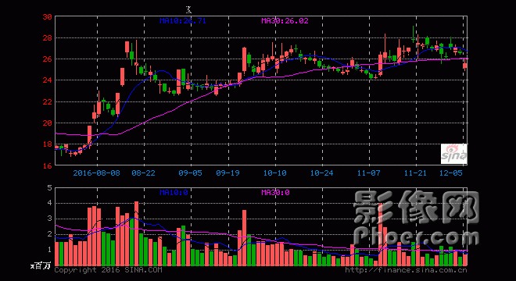Image resolution: width=516 pixels, height=281 pixels.
Task: Click the Copyright 2016 SINA.COM text
Action: [x=108, y=270]
